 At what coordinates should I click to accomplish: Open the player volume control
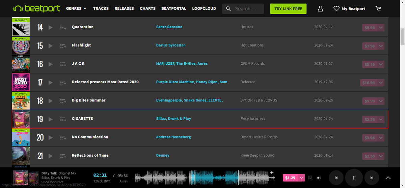point(319,178)
